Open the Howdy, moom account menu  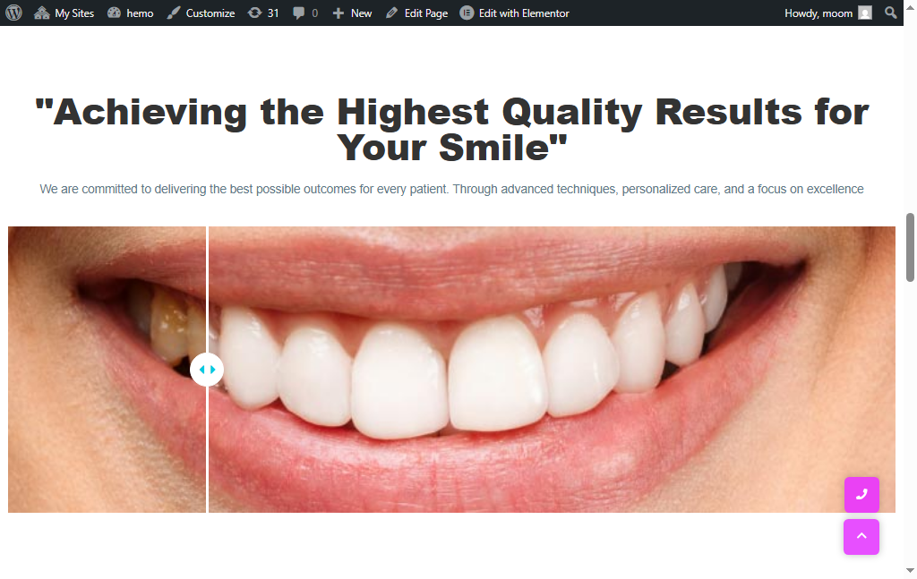pos(818,13)
